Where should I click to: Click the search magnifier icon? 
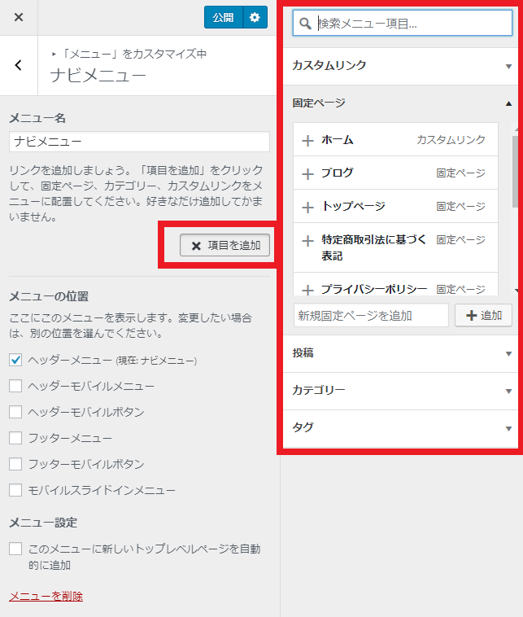[x=305, y=24]
